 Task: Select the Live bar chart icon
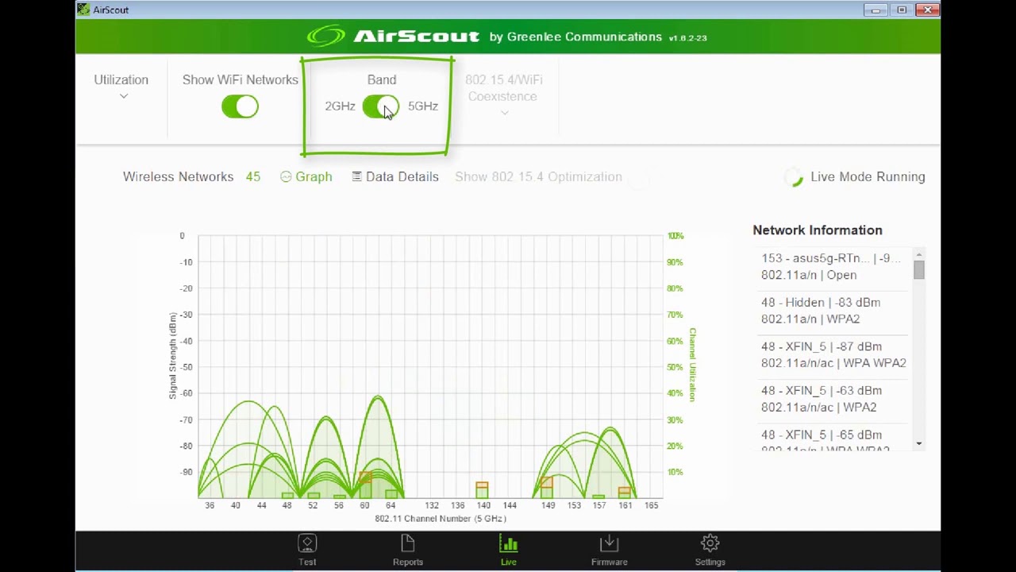(x=508, y=544)
